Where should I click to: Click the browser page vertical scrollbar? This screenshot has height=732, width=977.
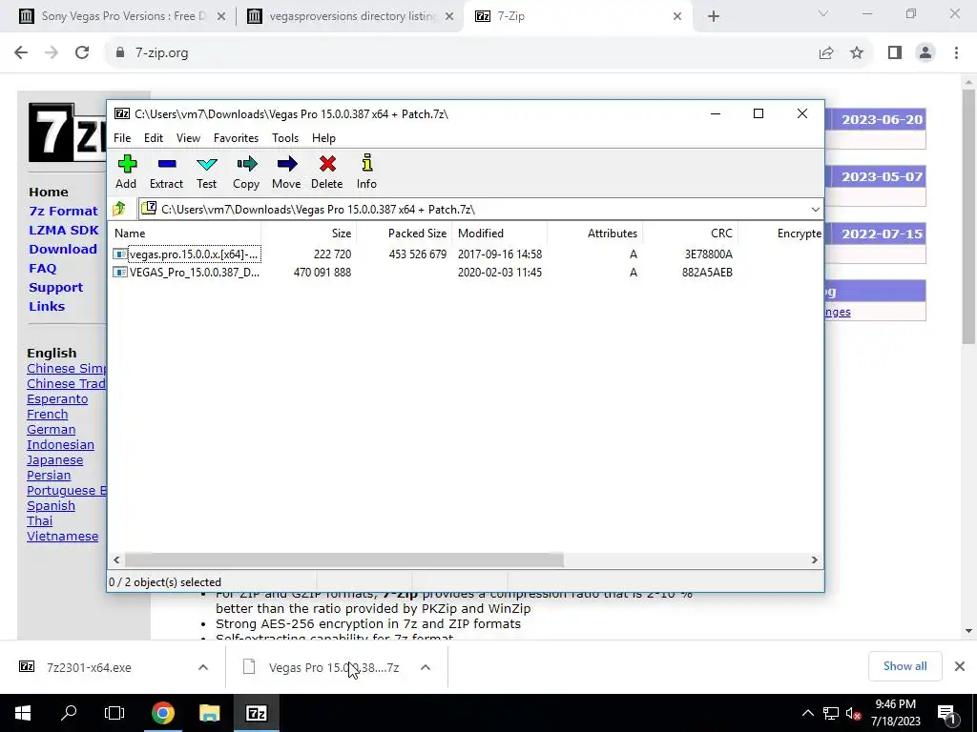click(x=968, y=216)
